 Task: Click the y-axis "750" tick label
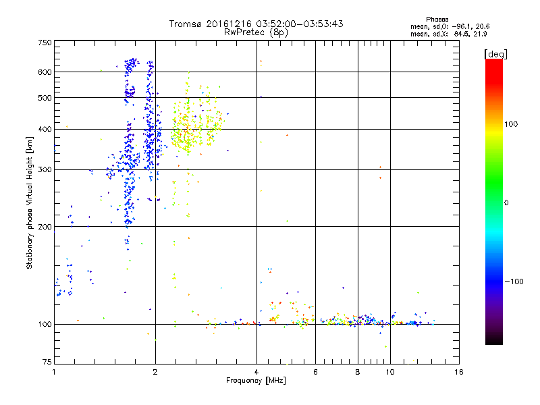pyautogui.click(x=45, y=43)
